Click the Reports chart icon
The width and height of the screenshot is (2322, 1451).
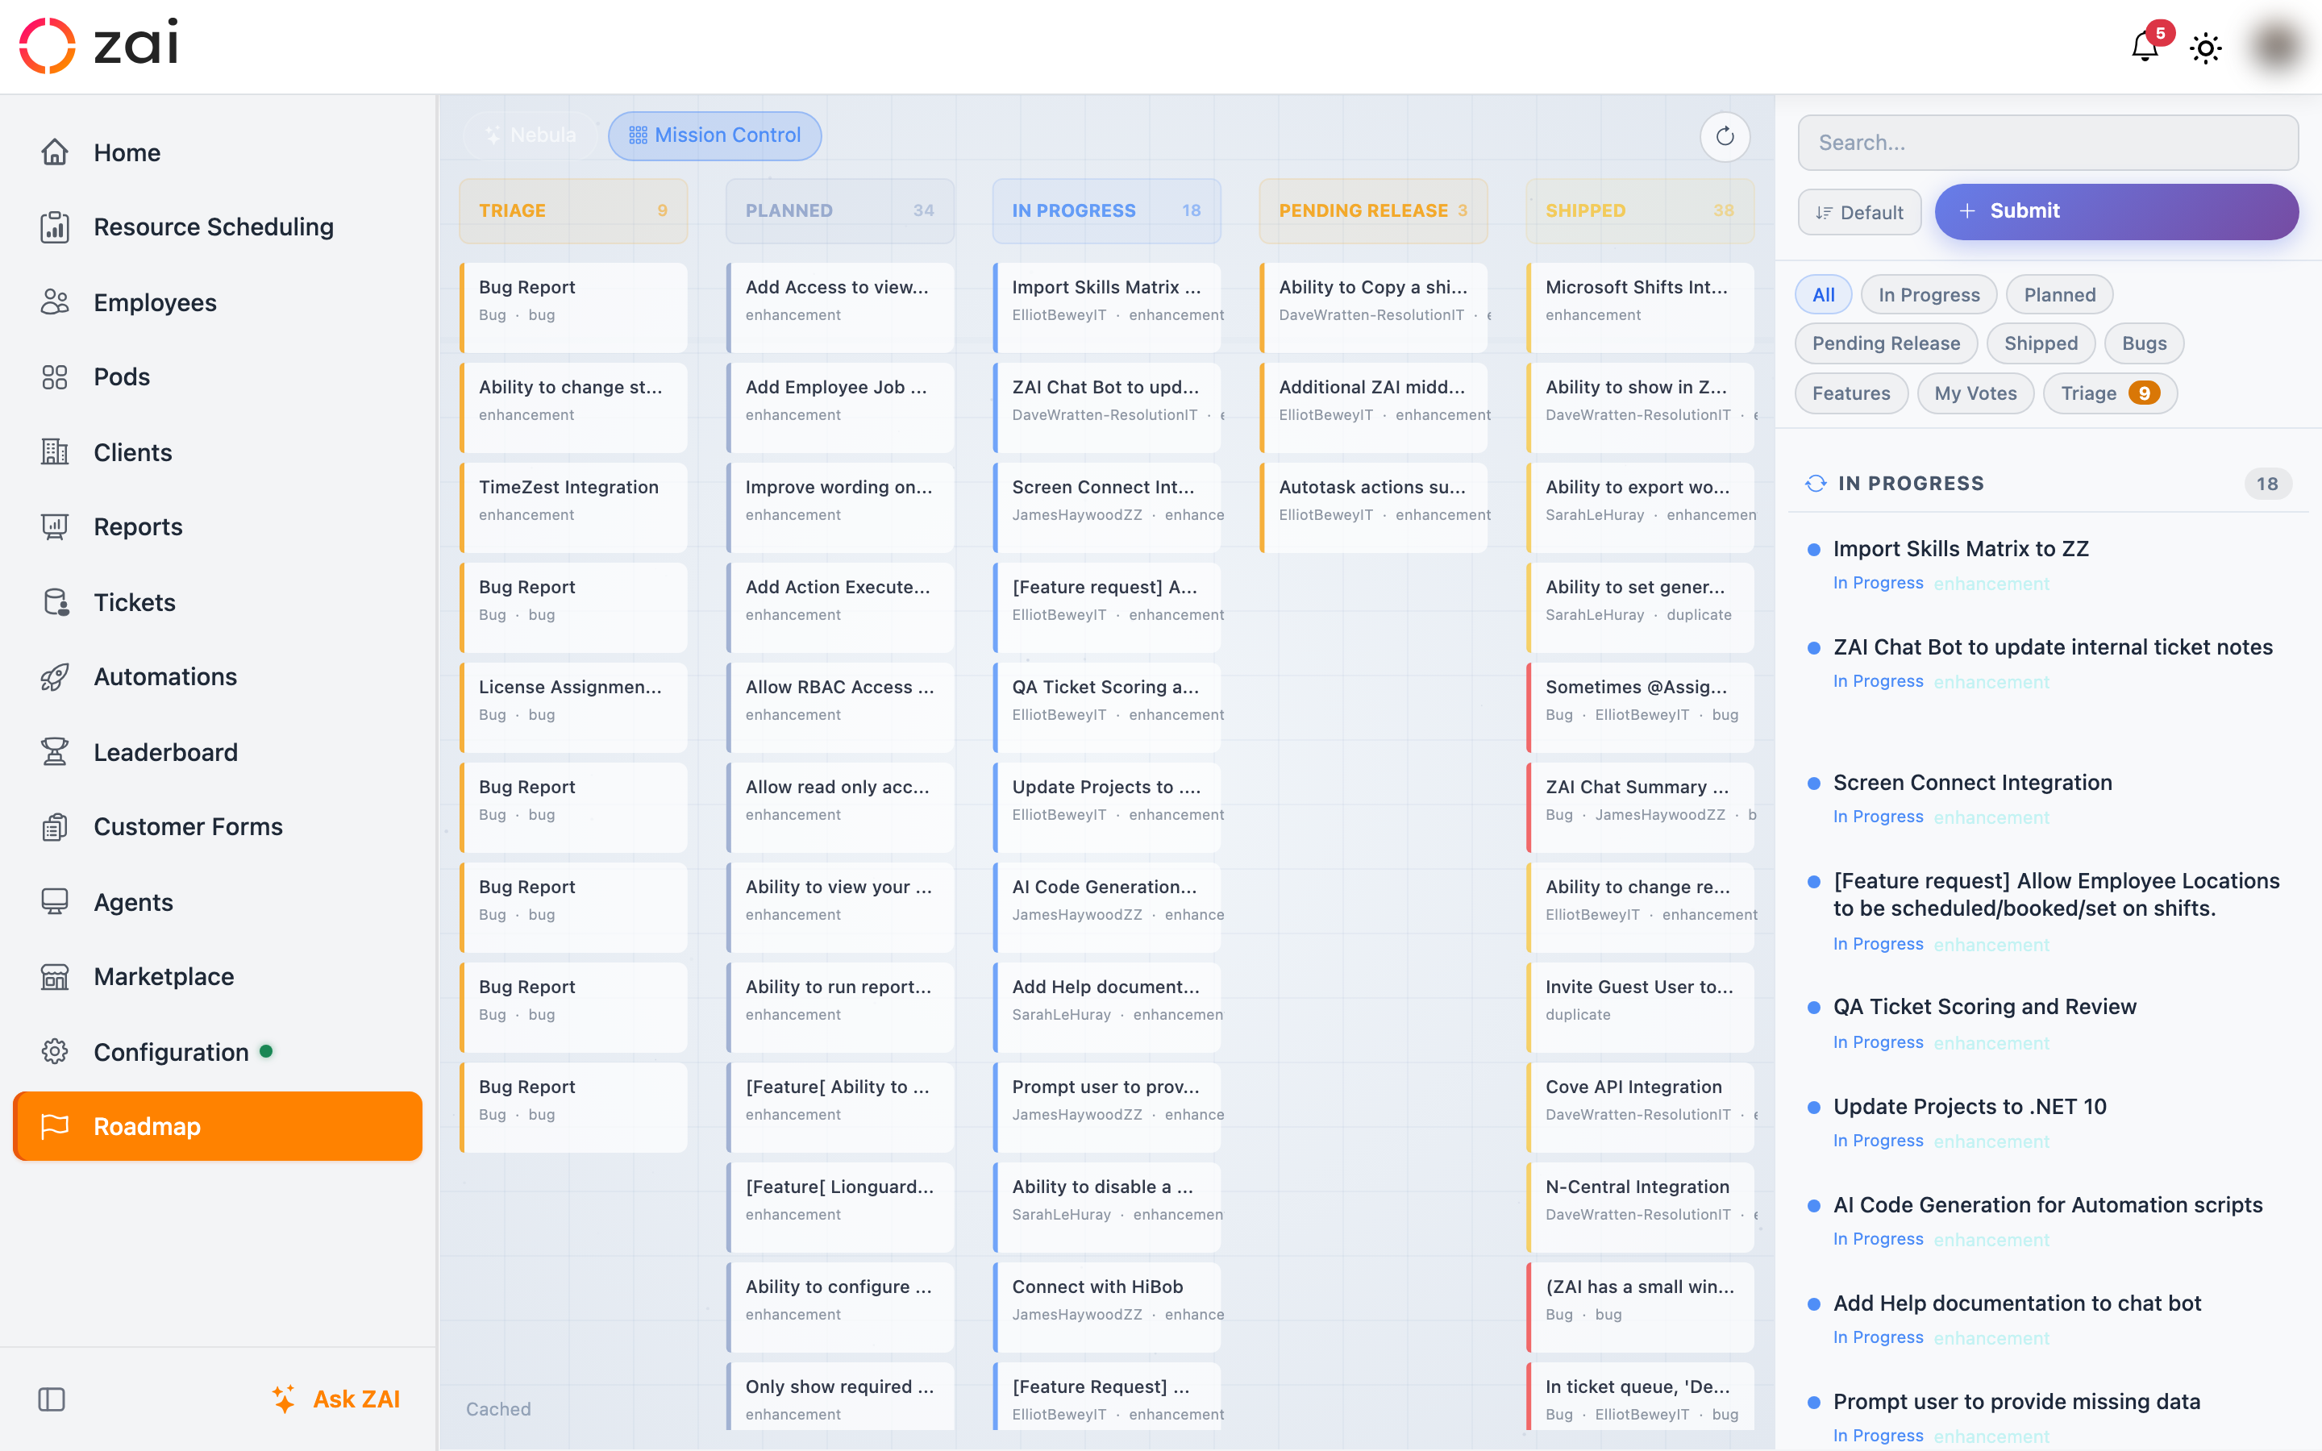(55, 527)
